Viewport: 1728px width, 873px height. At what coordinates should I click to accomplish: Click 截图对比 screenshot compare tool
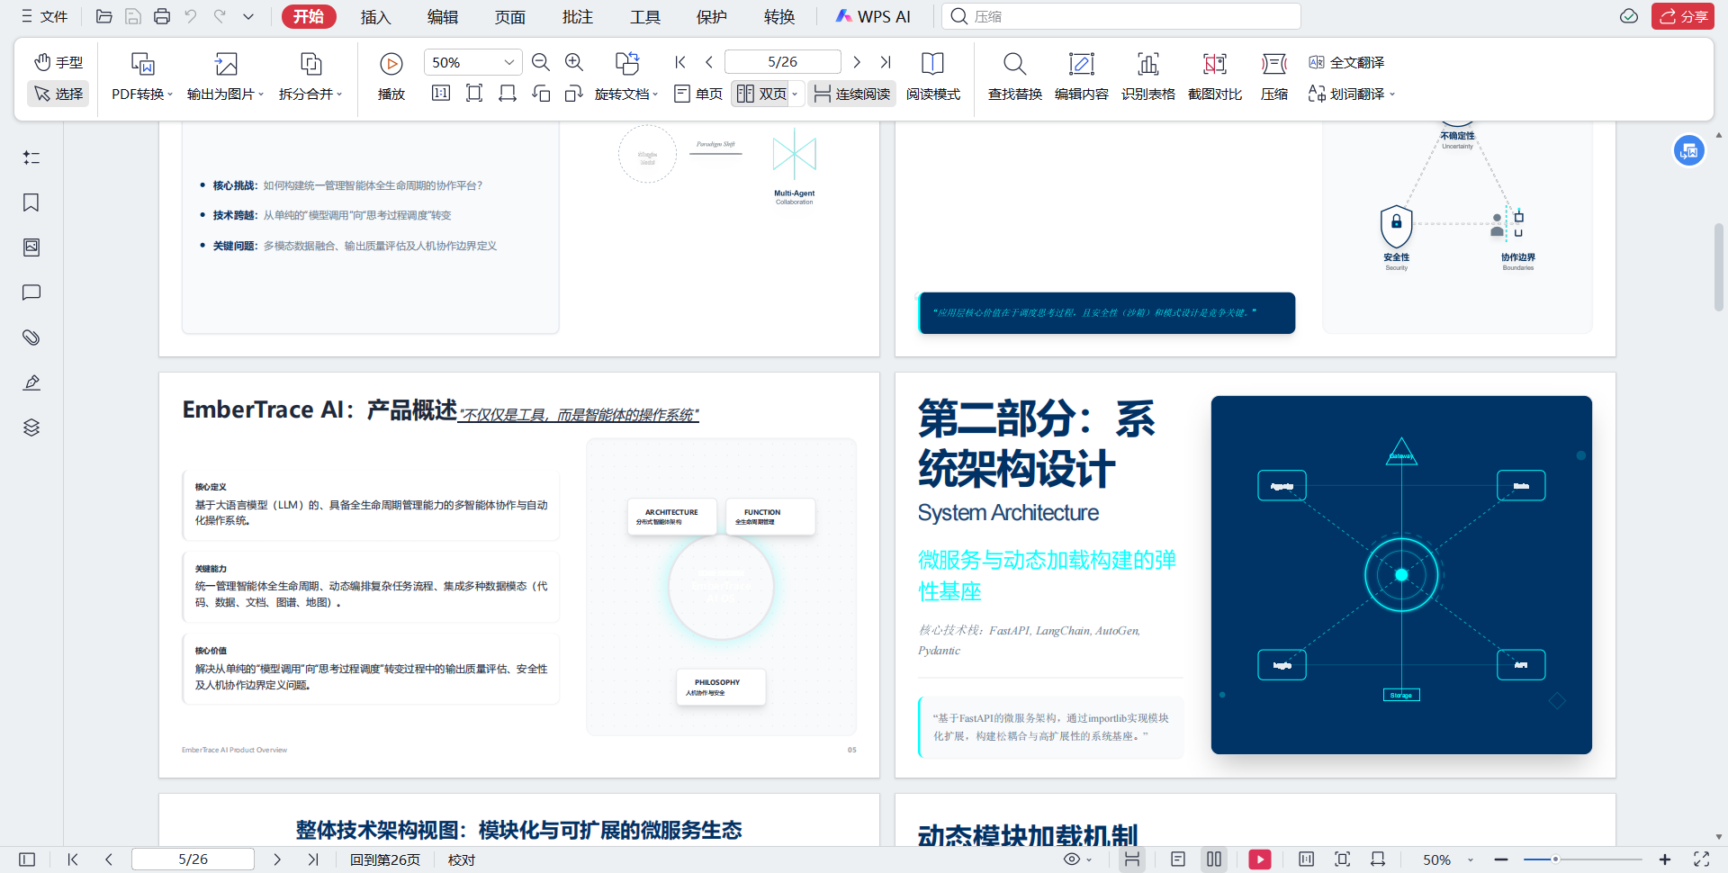(1215, 76)
